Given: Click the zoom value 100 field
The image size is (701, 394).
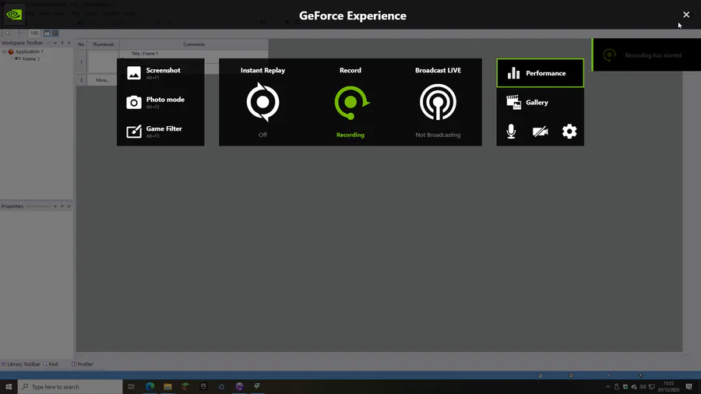Looking at the screenshot, I should click(x=34, y=33).
